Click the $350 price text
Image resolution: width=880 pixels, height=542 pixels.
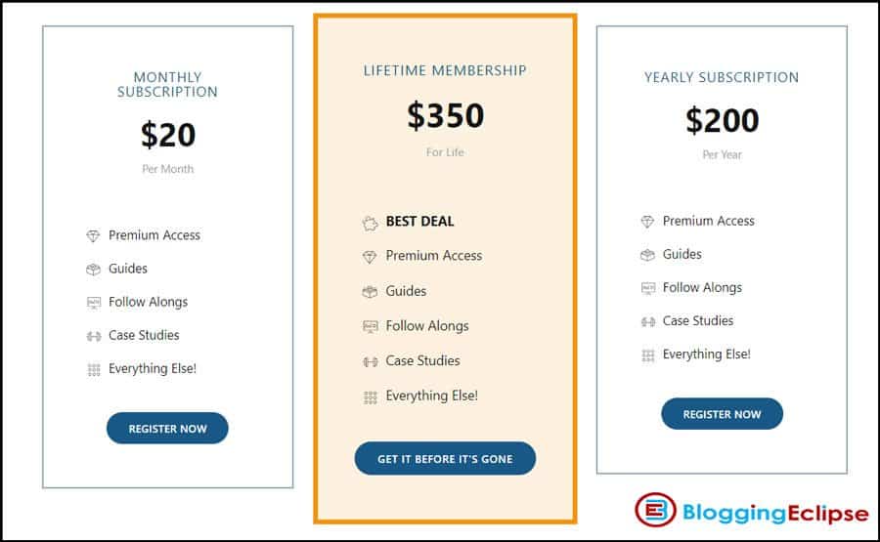pyautogui.click(x=446, y=115)
